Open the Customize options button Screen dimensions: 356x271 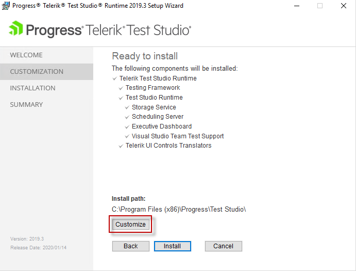(x=130, y=225)
